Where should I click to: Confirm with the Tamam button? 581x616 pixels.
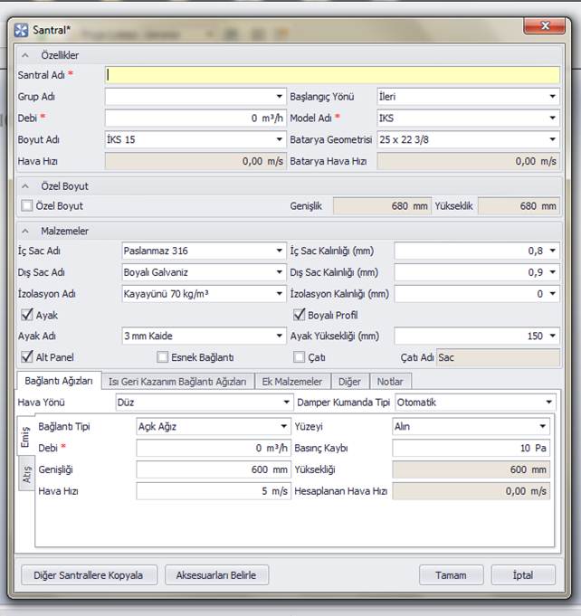[451, 575]
